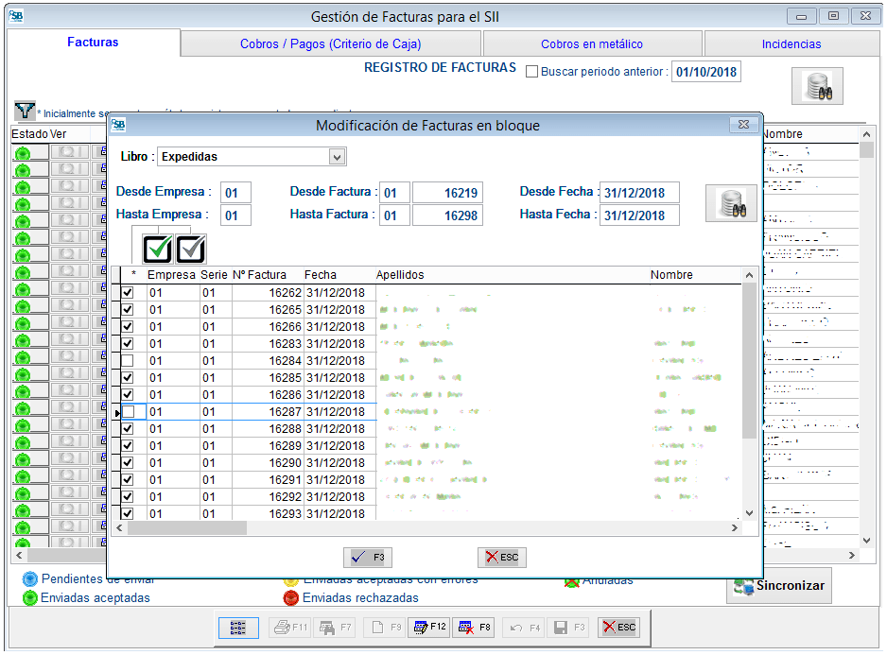Click the F12 edit records icon
887x655 pixels.
428,627
